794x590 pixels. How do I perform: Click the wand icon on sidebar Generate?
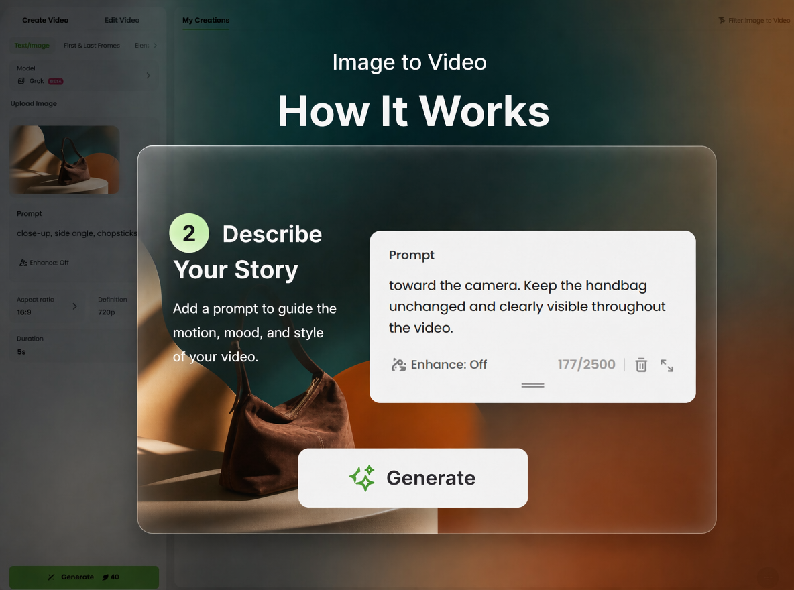tap(51, 577)
